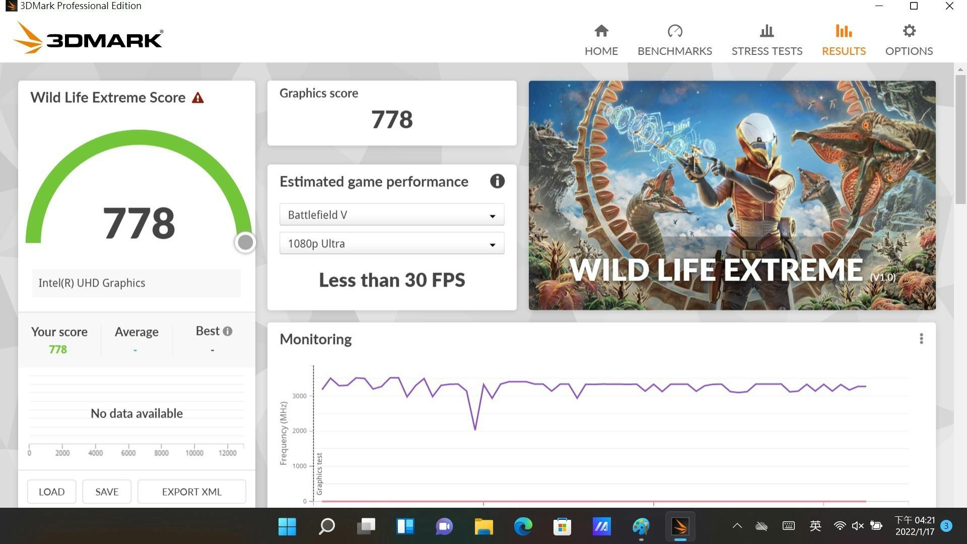This screenshot has height=544, width=967.
Task: Click 'Your score' value 778
Action: click(58, 349)
